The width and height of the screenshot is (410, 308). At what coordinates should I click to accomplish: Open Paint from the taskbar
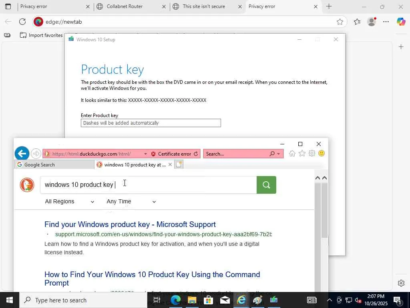pyautogui.click(x=257, y=300)
